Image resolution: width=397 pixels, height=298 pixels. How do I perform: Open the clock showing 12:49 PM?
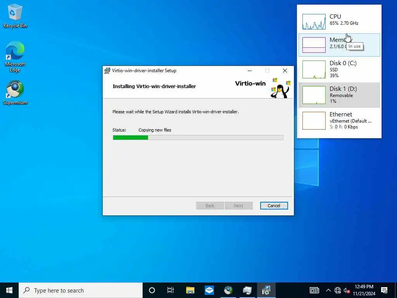pos(364,290)
